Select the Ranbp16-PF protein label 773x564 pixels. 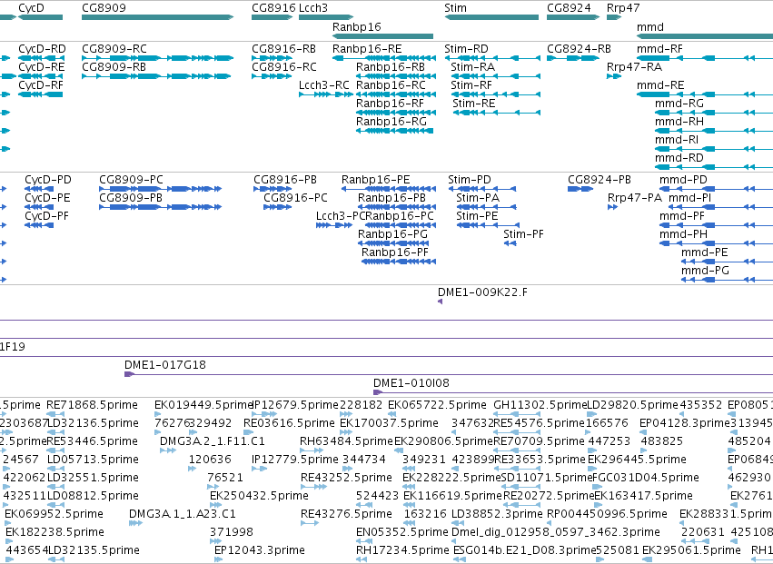tap(395, 252)
